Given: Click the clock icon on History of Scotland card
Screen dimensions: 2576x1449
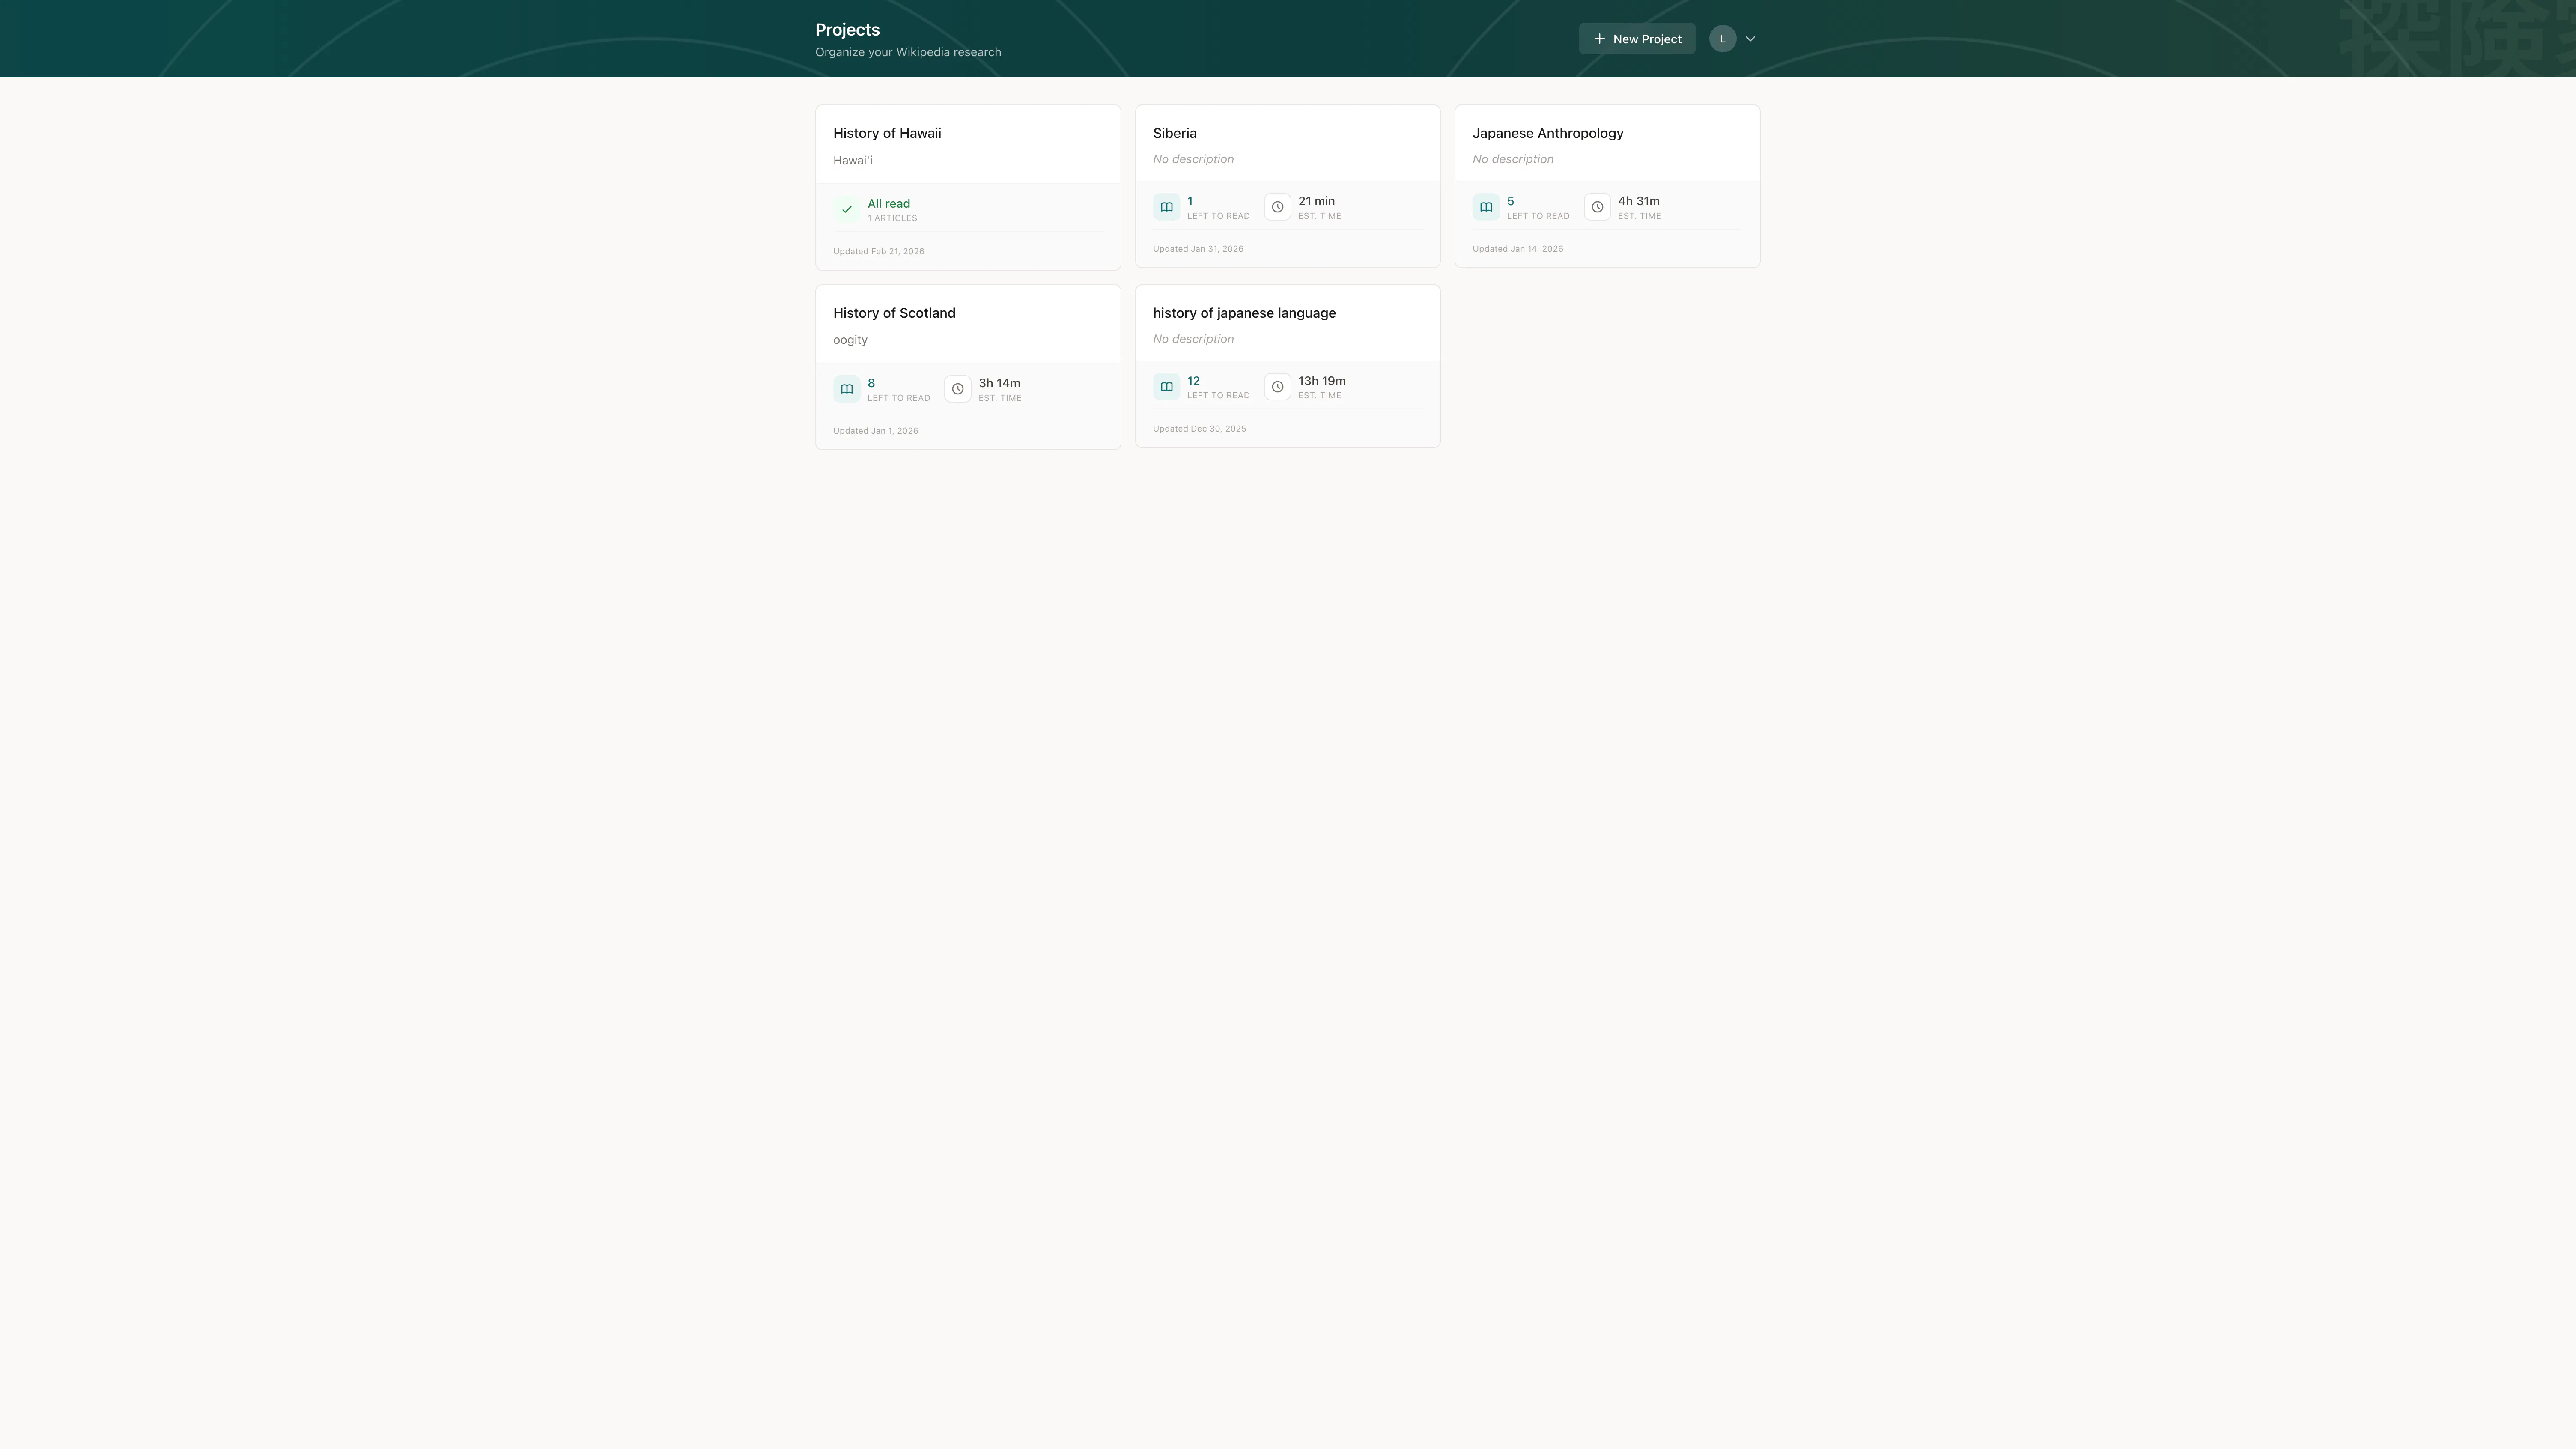Looking at the screenshot, I should tap(958, 389).
